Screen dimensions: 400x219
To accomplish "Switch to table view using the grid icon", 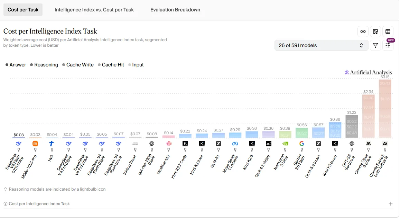I will pyautogui.click(x=388, y=31).
